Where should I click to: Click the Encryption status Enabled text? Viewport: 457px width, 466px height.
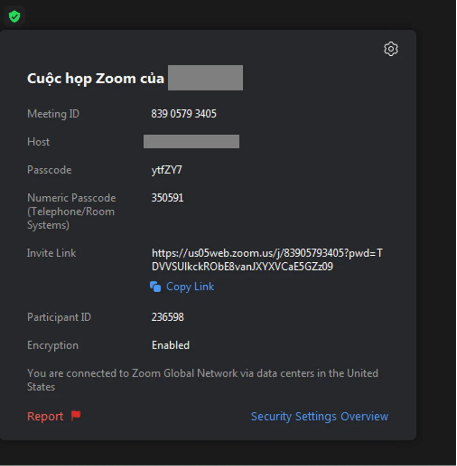tap(170, 345)
